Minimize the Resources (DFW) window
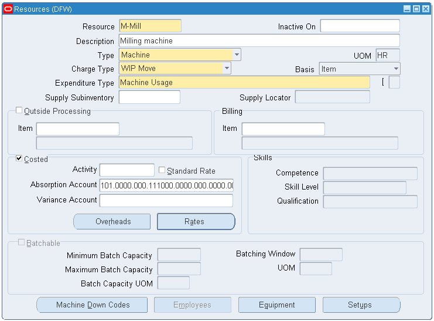 pos(407,9)
